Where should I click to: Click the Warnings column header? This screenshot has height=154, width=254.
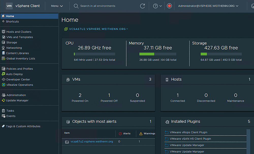click(x=147, y=133)
